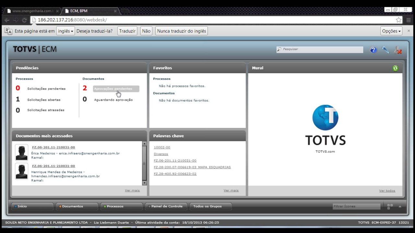Screen dimensions: 415x233
Task: Click TOTVS.com under logo
Action: point(325,151)
